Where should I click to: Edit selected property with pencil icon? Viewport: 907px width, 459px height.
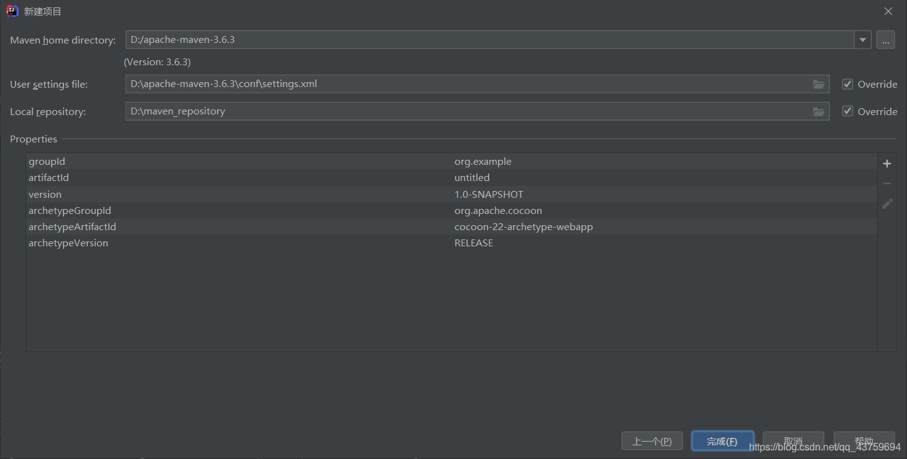[x=887, y=203]
